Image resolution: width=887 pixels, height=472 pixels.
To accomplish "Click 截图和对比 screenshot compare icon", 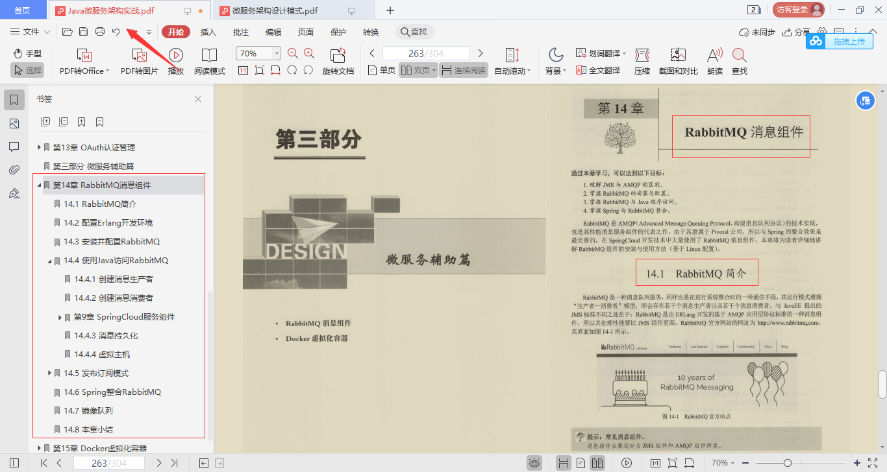I will (679, 62).
